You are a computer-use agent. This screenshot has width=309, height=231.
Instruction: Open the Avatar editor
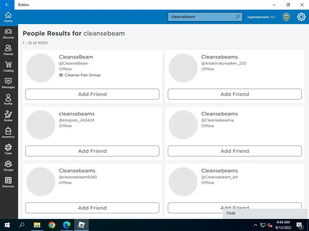pos(8,116)
